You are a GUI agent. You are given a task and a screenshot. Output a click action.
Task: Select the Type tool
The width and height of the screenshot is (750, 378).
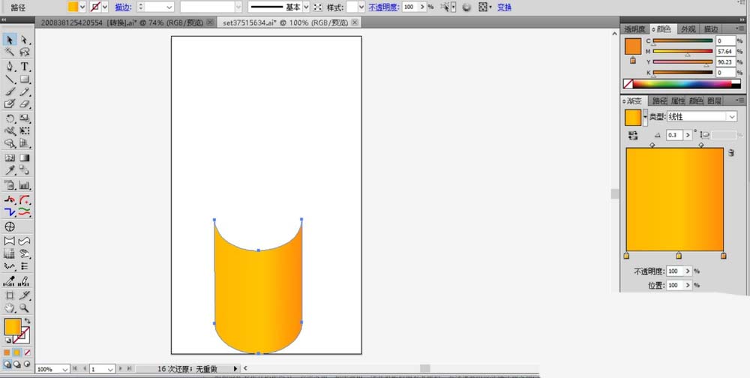25,67
